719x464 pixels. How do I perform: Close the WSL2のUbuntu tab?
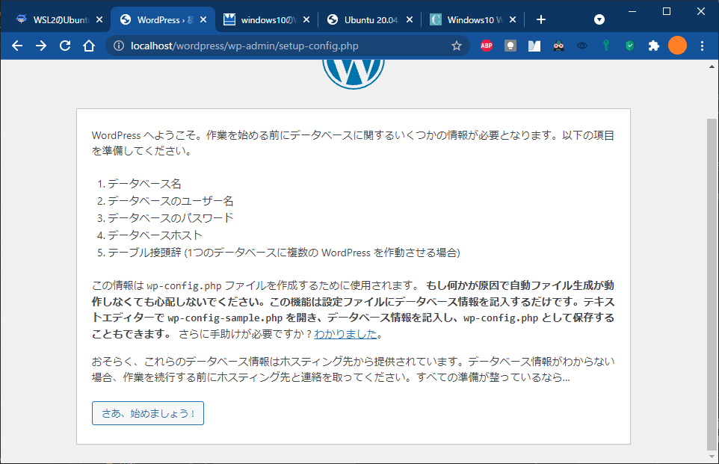[99, 19]
